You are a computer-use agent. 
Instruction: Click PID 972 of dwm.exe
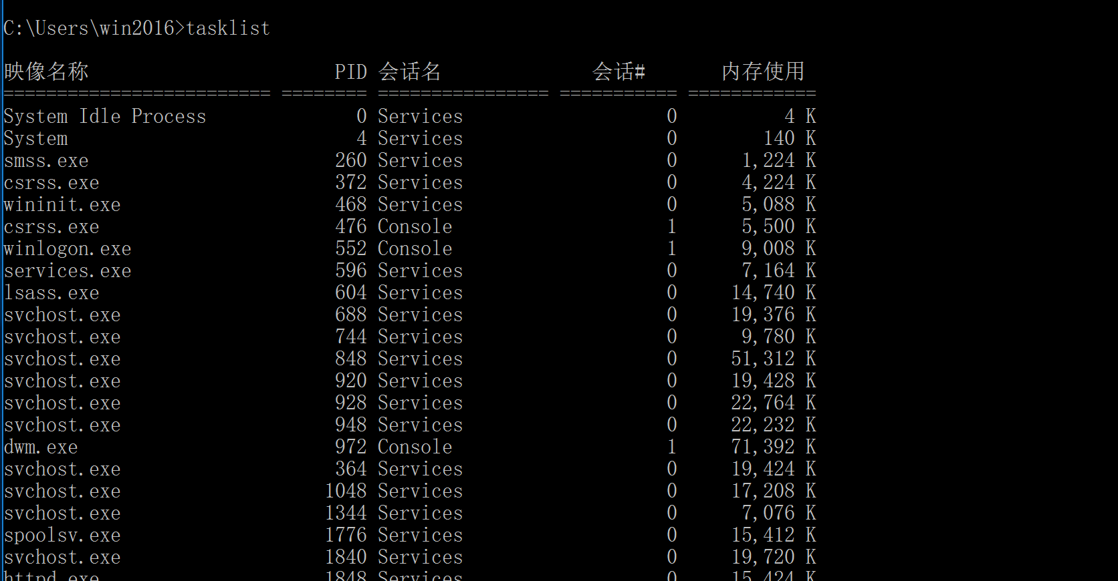pyautogui.click(x=351, y=447)
